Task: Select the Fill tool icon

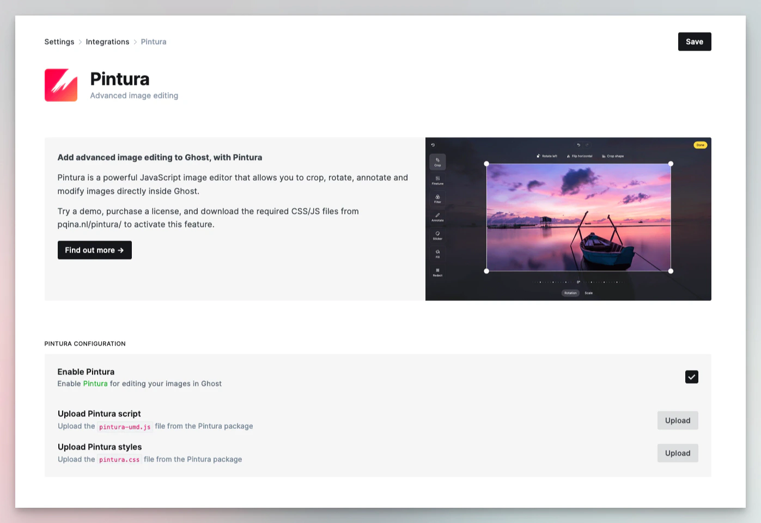Action: pyautogui.click(x=437, y=254)
